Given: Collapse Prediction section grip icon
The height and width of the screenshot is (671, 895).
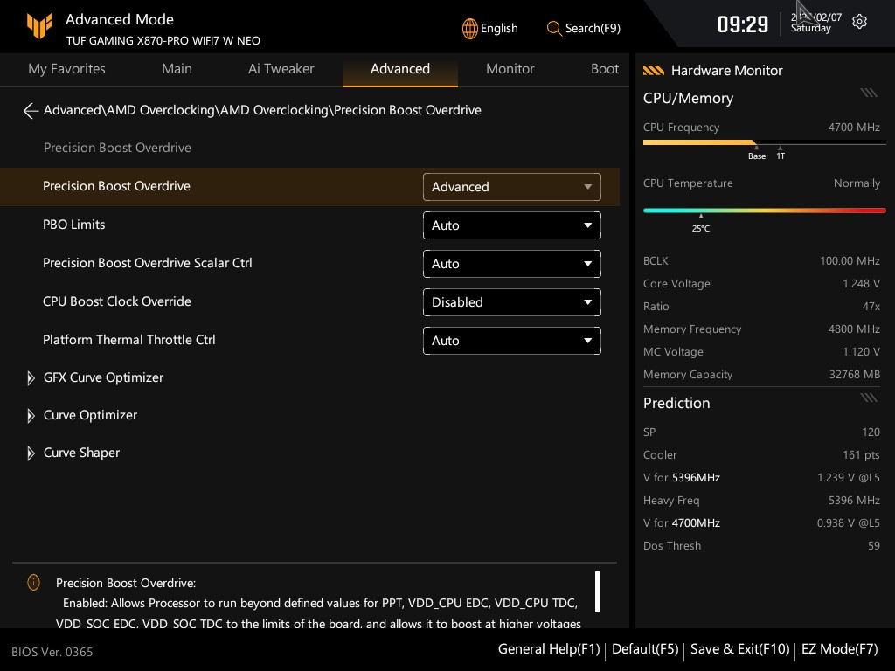Looking at the screenshot, I should (x=868, y=398).
